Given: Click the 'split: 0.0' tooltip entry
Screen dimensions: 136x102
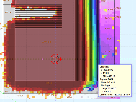Looking at the screenshot, I should coord(107,91).
